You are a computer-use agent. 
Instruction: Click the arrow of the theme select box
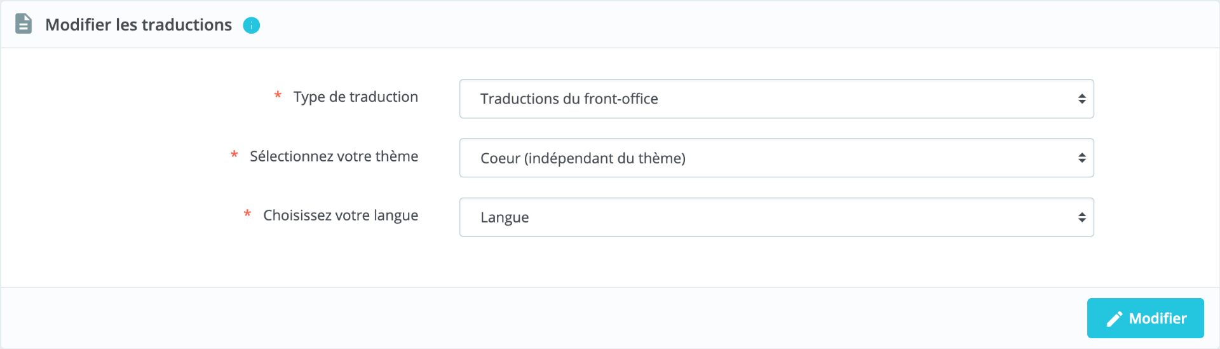[x=1081, y=158]
